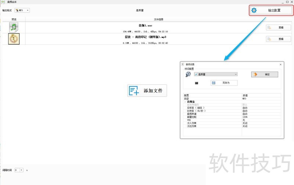This screenshot has width=294, height=185.
Task: Click 雨的印记 details line 6.10M
Action: pos(145,43)
